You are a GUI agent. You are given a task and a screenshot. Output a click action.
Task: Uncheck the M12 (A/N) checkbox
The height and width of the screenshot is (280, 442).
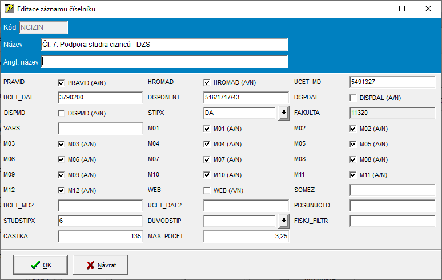tap(62, 190)
